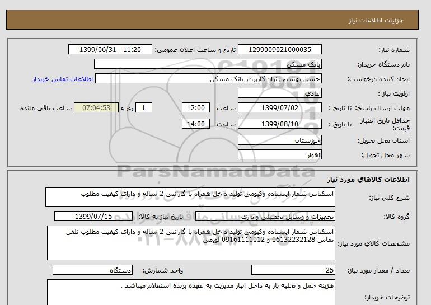
Task: Click the required goods specifications text area
Action: pos(190,243)
